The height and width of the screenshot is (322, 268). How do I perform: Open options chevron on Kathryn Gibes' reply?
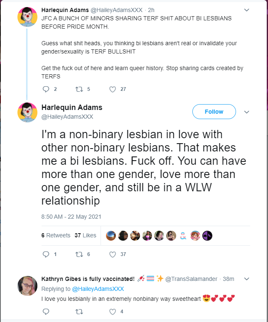[247, 279]
